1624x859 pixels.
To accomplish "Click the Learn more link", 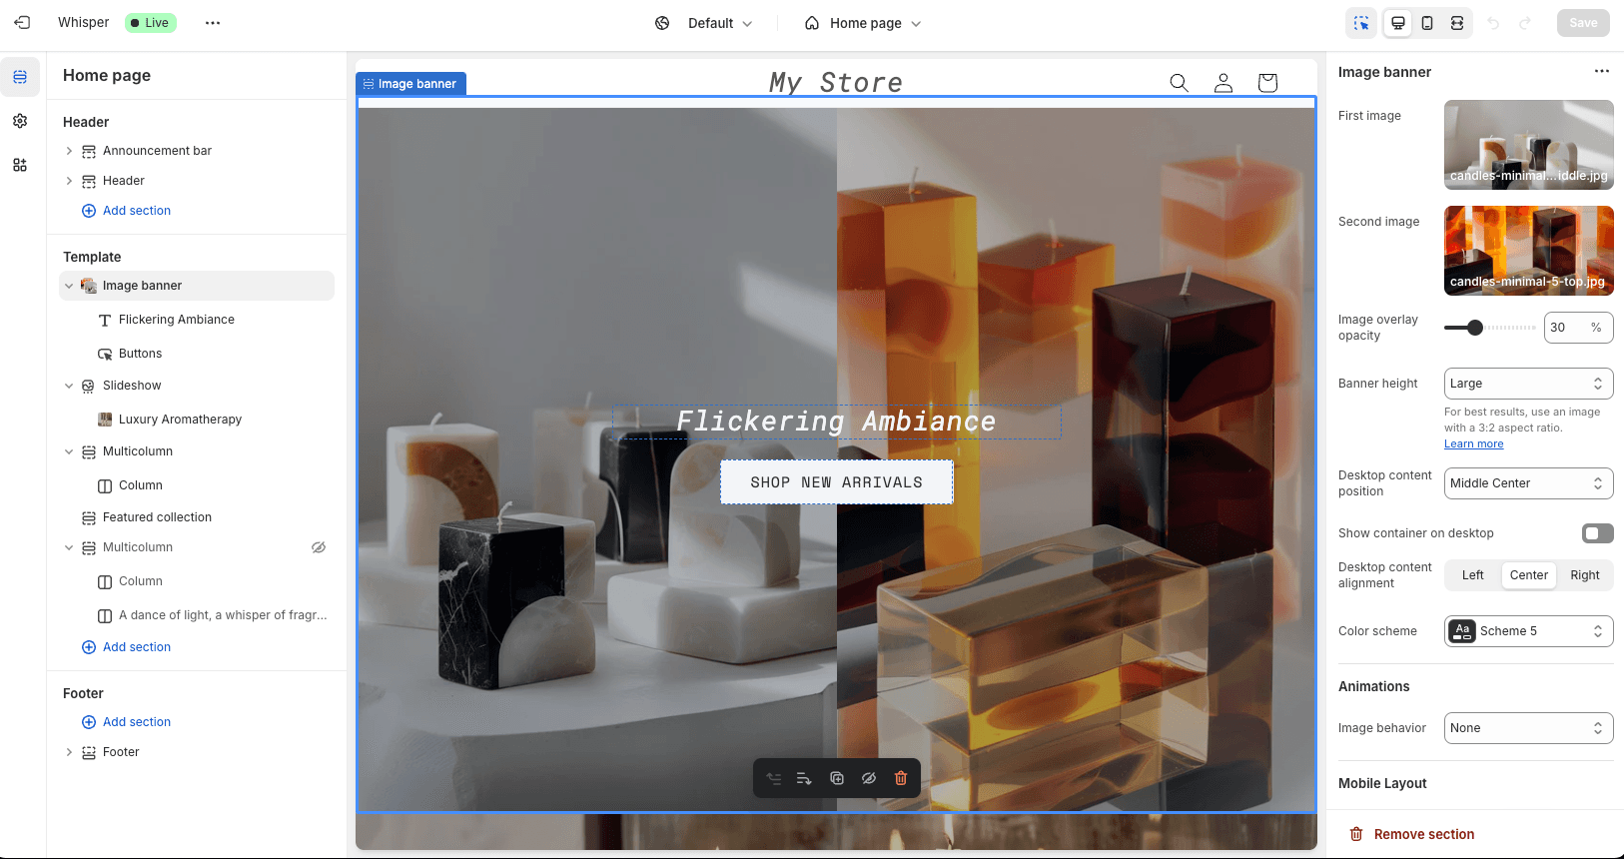I will coord(1473,444).
